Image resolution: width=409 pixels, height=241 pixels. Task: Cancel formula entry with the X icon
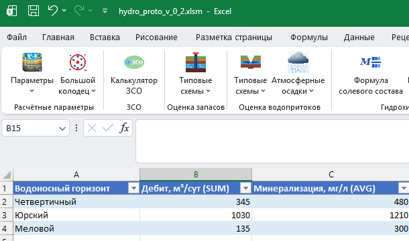92,128
